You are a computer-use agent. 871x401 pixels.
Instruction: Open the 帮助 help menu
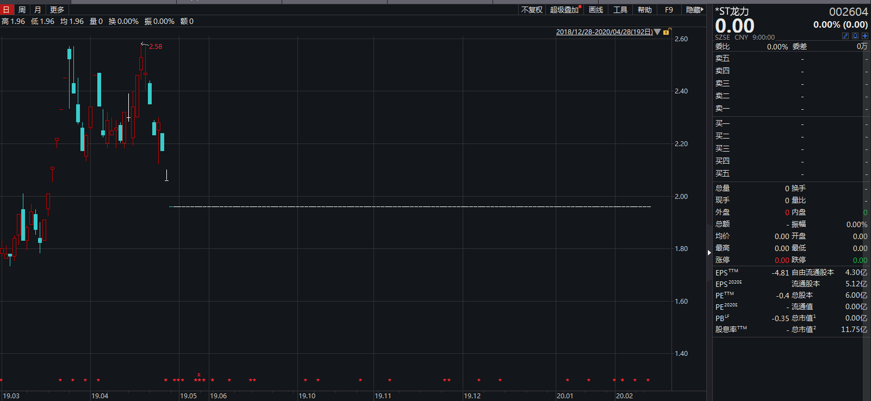pos(645,10)
